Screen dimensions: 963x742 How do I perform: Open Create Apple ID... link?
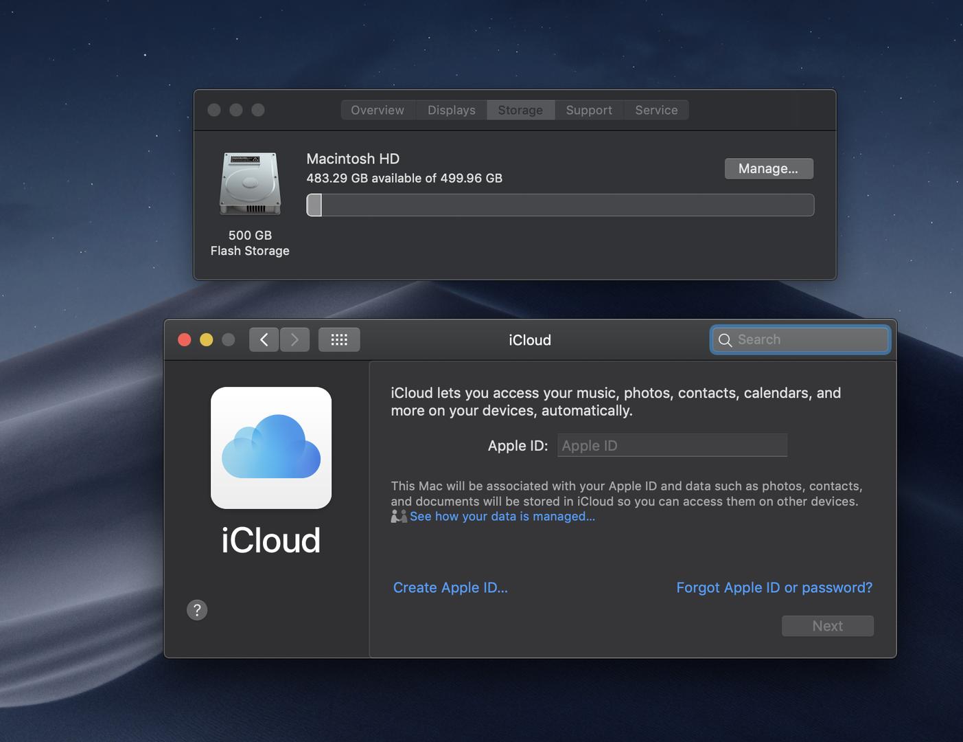(450, 587)
